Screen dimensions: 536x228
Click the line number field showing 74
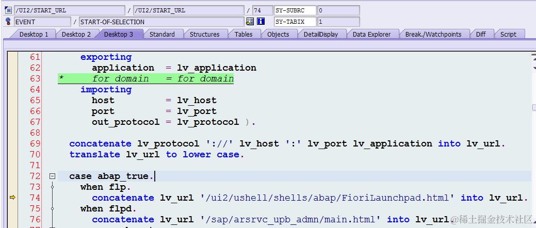coord(262,10)
